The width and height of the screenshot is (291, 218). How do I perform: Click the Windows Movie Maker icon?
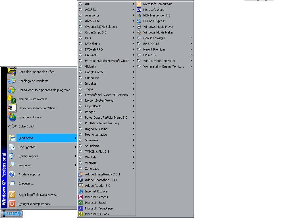tap(139, 32)
